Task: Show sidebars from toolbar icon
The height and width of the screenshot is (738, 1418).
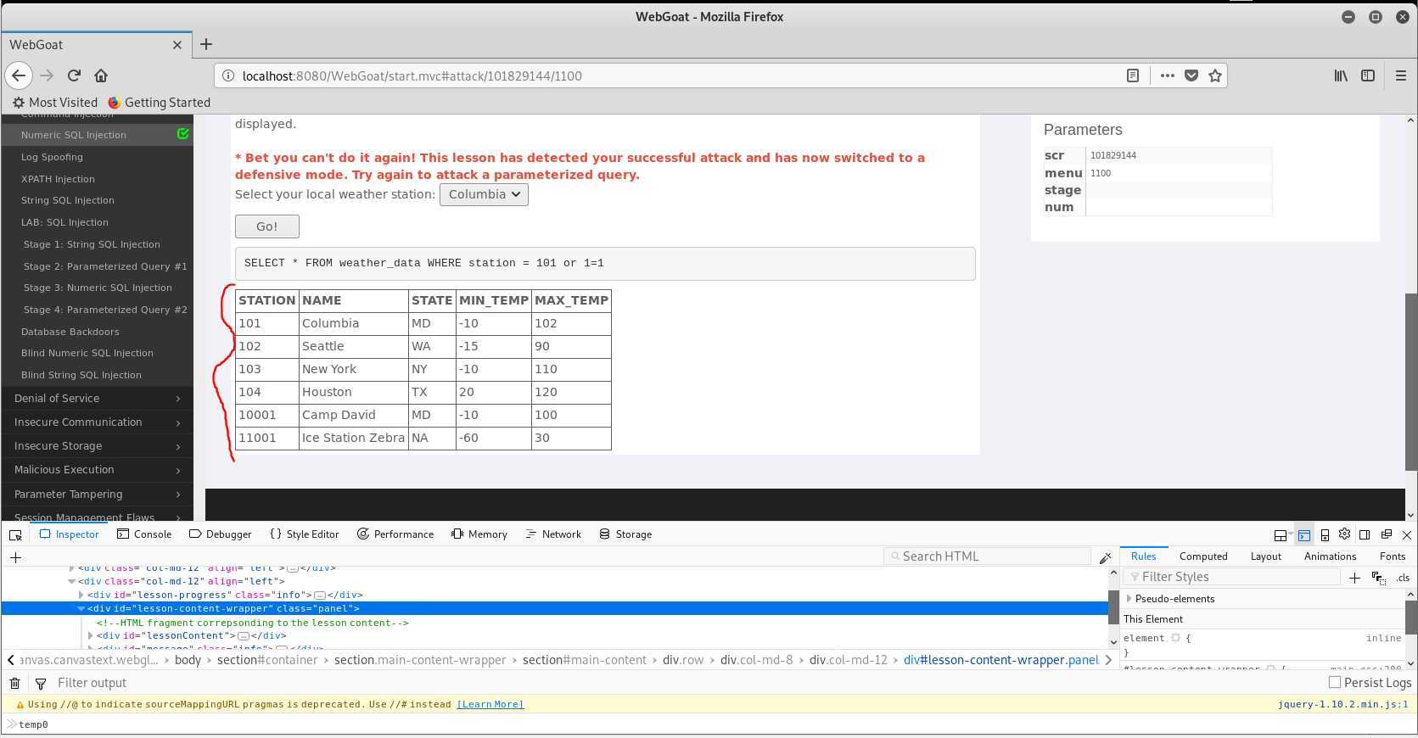Action: (x=1368, y=75)
